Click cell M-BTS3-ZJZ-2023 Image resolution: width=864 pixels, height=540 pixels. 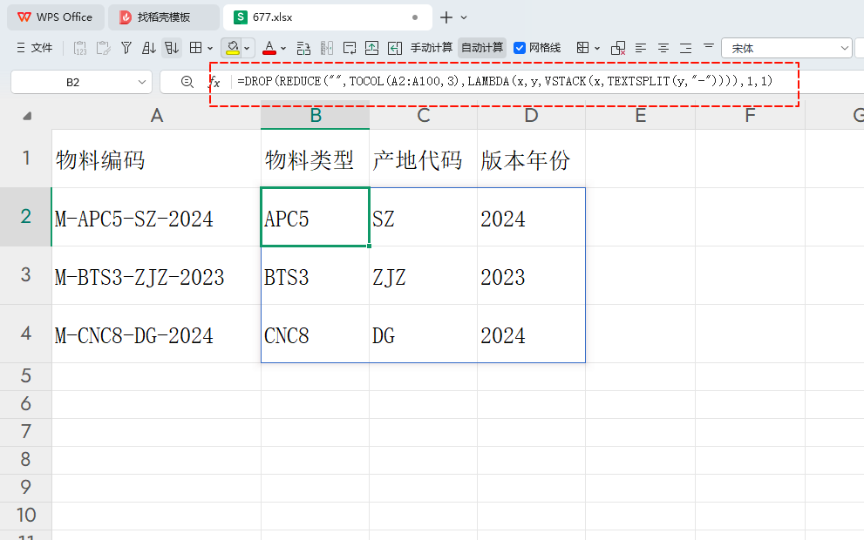(156, 275)
